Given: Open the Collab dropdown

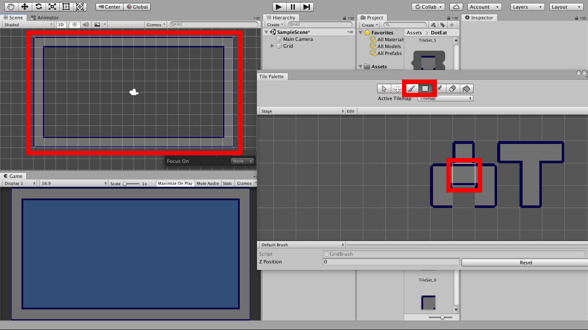Looking at the screenshot, I should pyautogui.click(x=428, y=7).
